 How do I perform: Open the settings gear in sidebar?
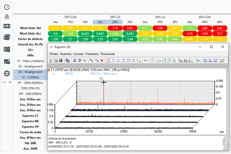[x=7, y=74]
